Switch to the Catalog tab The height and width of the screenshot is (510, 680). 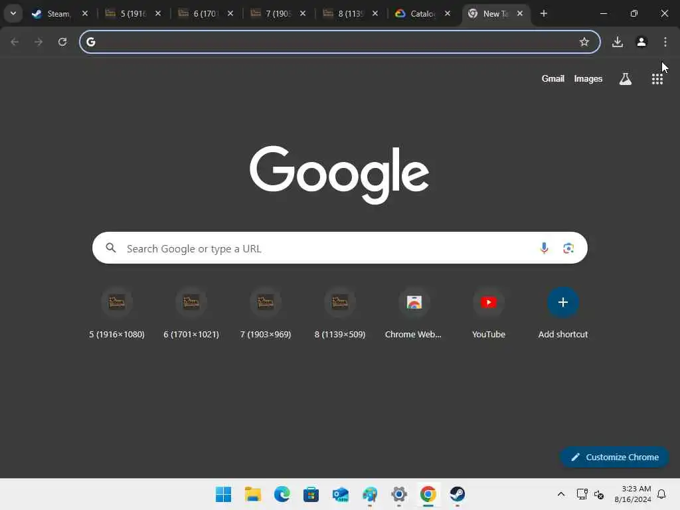click(423, 13)
